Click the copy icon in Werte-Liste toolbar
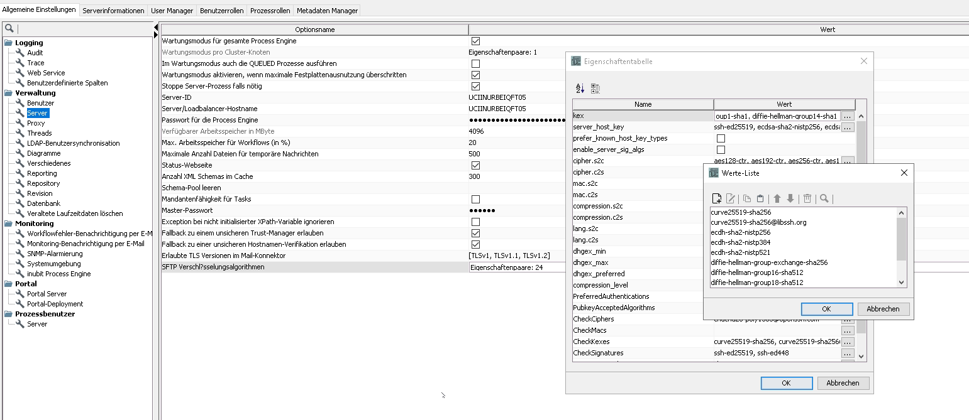This screenshot has width=969, height=420. tap(748, 198)
